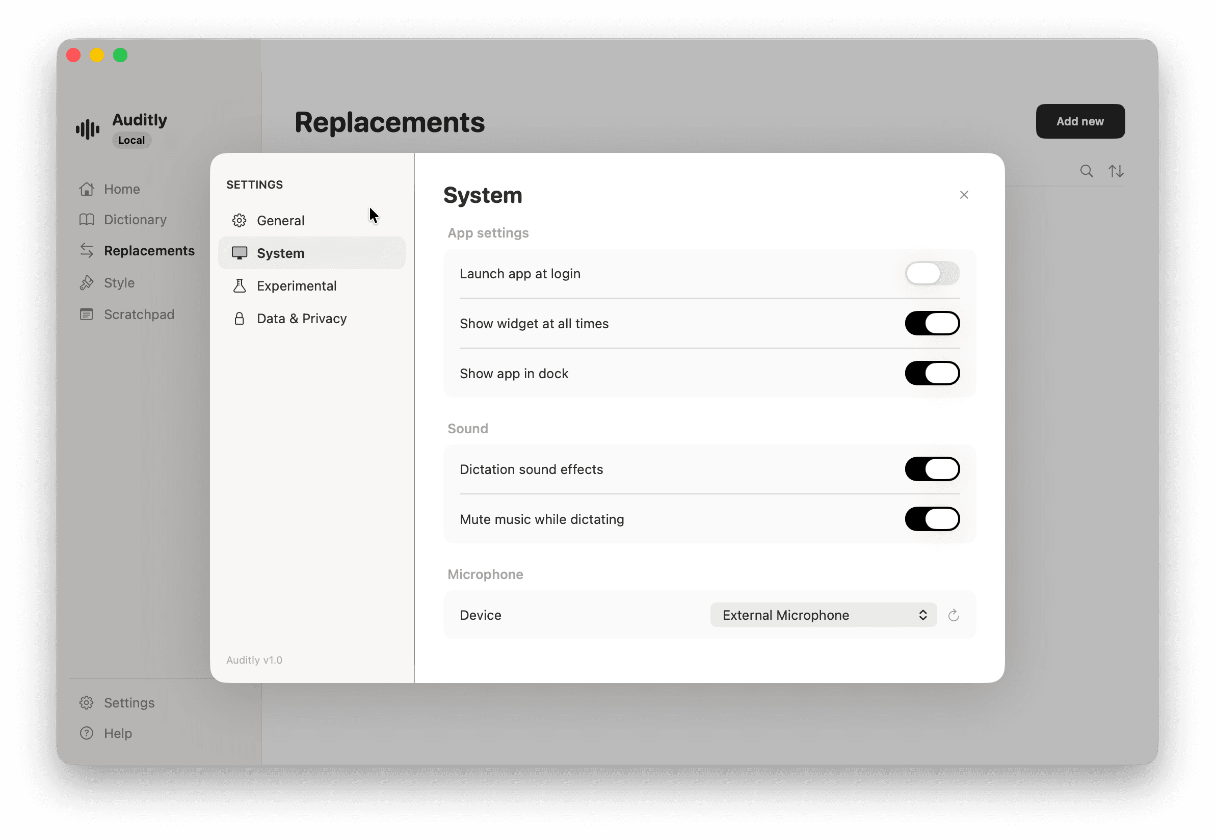Open Scratchpad via its notepad icon
This screenshot has width=1215, height=840.
click(86, 314)
